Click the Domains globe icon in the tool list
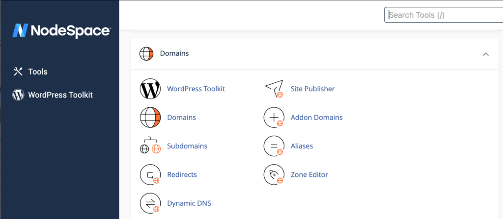This screenshot has height=219, width=503. [150, 118]
